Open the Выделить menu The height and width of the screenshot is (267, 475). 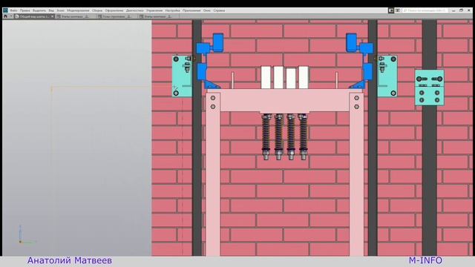(x=39, y=10)
